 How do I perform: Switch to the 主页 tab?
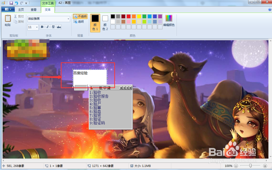[21, 10]
